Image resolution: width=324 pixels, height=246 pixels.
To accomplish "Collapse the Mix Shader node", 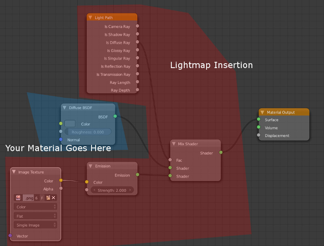I will (174, 144).
